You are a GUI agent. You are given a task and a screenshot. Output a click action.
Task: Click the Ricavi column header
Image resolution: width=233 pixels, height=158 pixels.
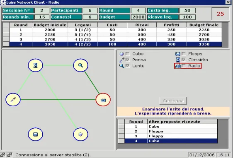(x=142, y=25)
